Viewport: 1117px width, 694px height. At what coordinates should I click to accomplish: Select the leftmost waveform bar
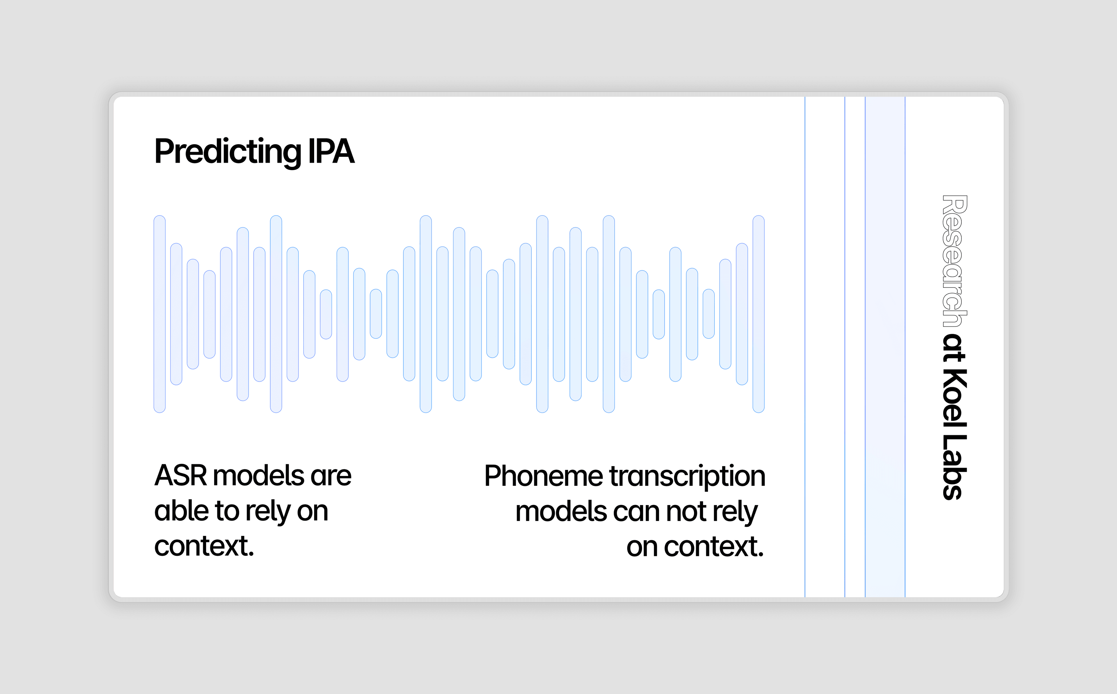click(160, 314)
